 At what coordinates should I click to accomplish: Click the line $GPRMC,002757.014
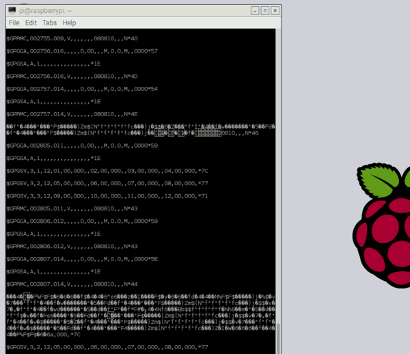[72, 114]
